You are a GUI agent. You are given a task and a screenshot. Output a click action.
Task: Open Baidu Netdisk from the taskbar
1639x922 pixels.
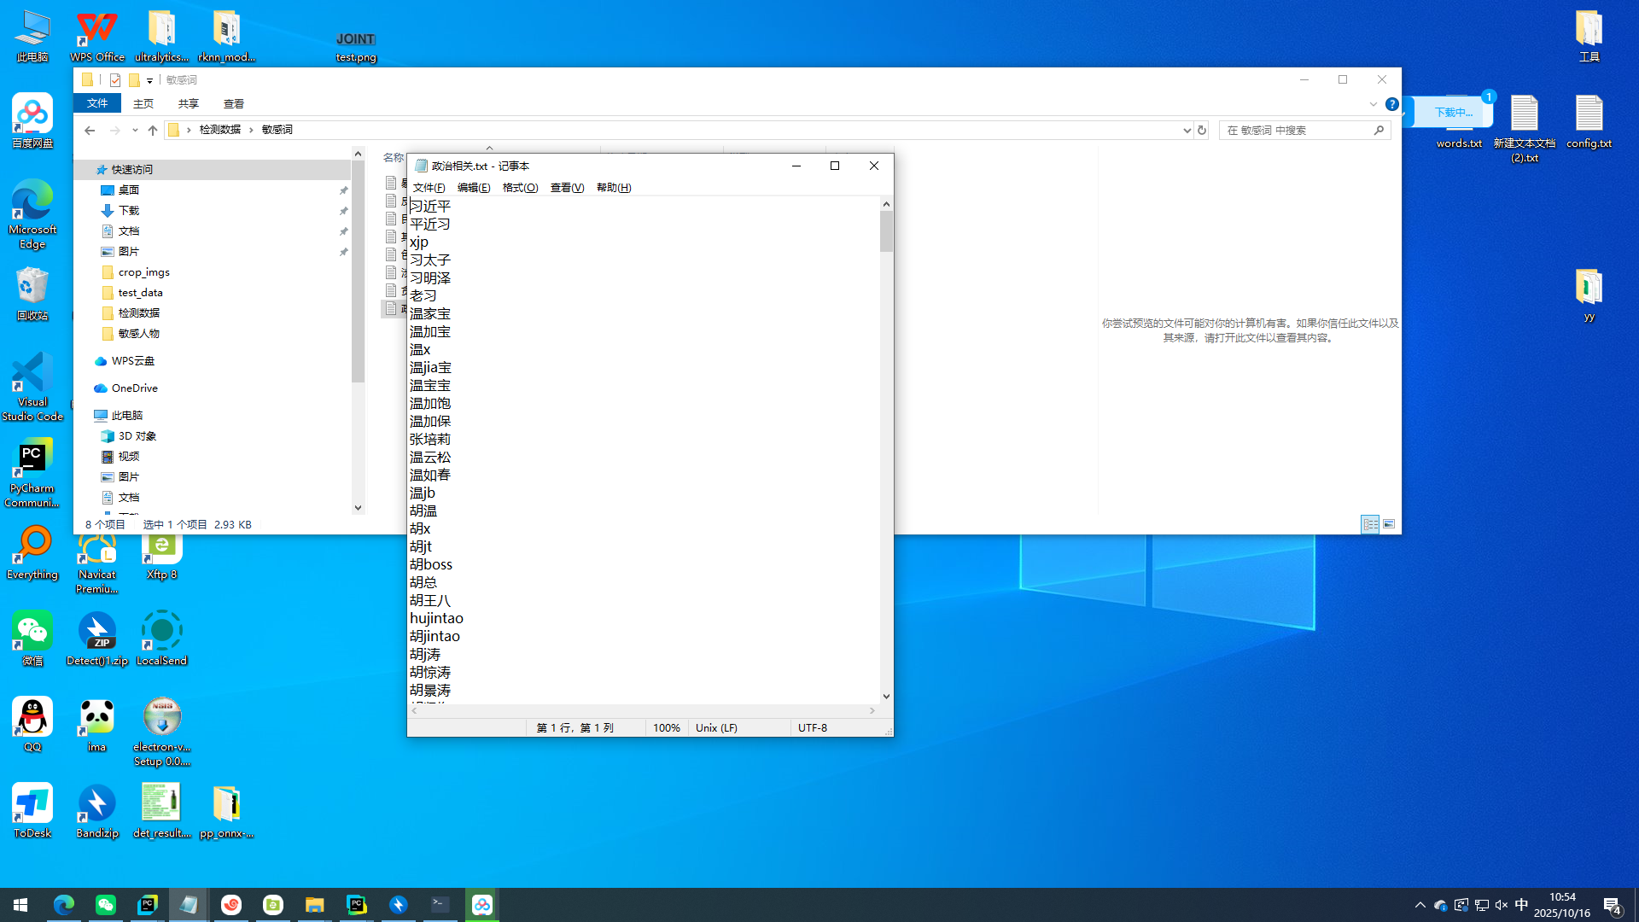pos(482,904)
